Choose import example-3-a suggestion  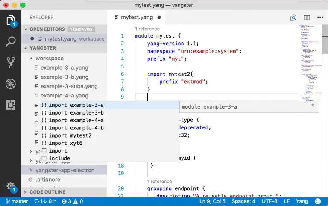(x=109, y=105)
